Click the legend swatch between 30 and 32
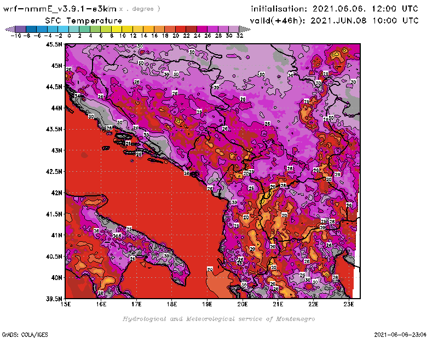The image size is (438, 338). pos(234,29)
